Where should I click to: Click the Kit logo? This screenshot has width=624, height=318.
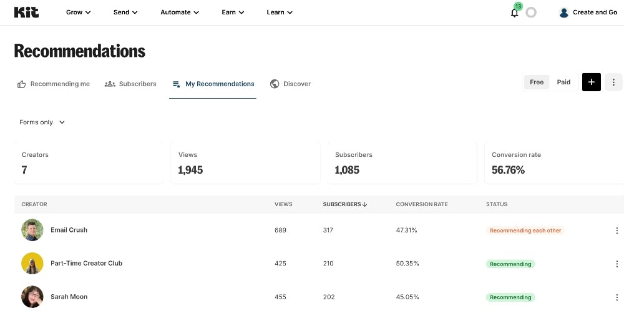pos(26,12)
